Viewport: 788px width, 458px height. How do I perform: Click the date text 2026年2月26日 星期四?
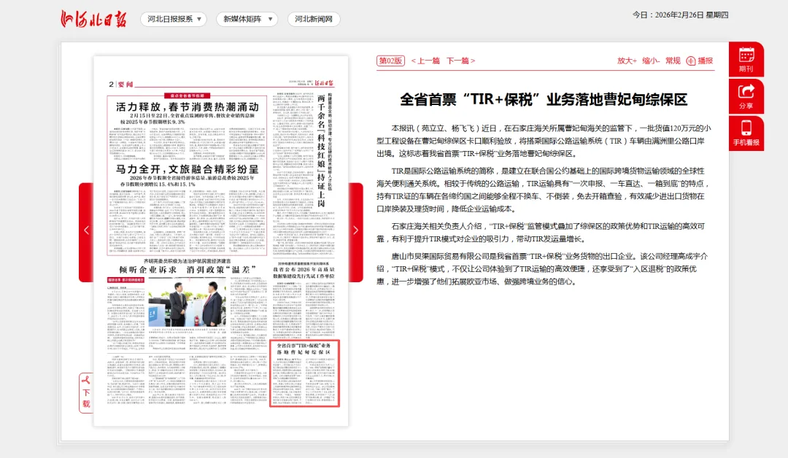(x=692, y=15)
